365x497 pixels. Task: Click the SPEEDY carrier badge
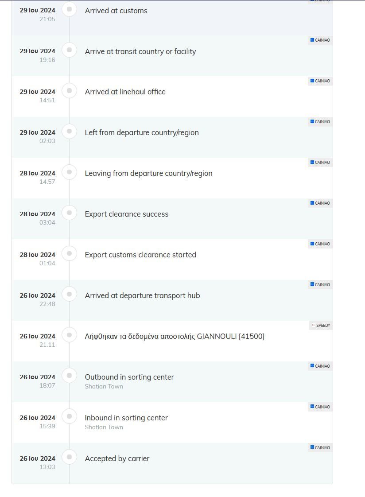[321, 326]
